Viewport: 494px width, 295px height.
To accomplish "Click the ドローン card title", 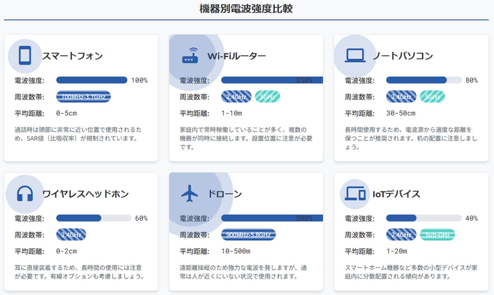I will [x=225, y=194].
